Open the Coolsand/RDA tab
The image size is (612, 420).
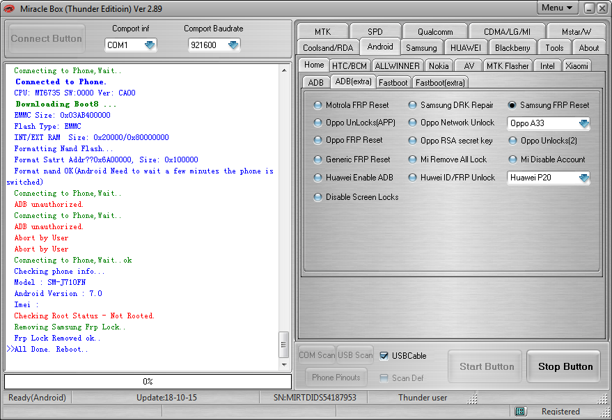point(328,47)
